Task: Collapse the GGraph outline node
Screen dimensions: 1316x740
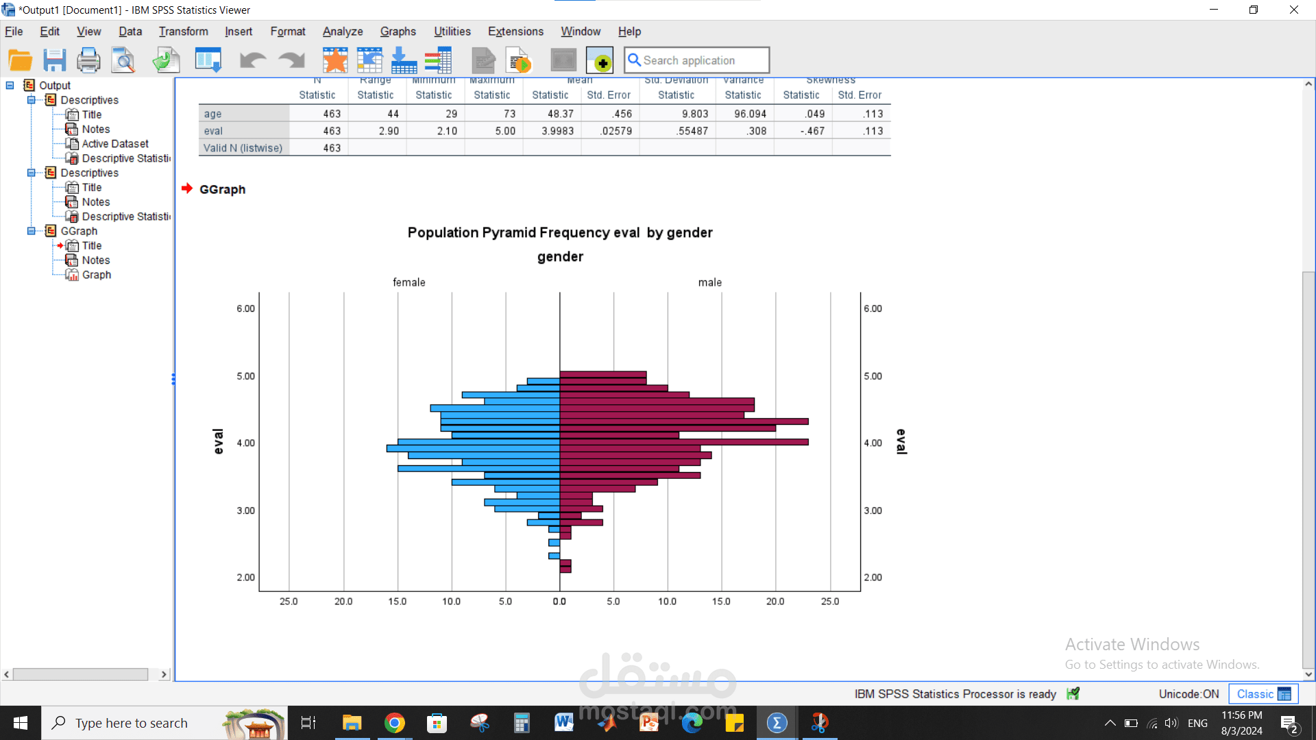Action: 32,231
